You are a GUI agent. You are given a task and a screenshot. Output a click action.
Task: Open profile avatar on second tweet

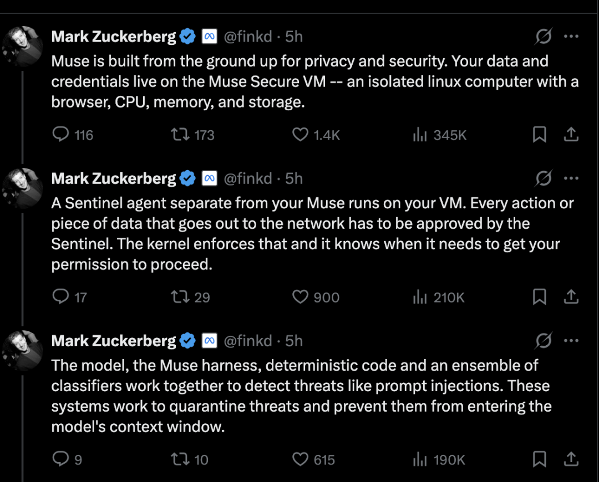click(22, 188)
